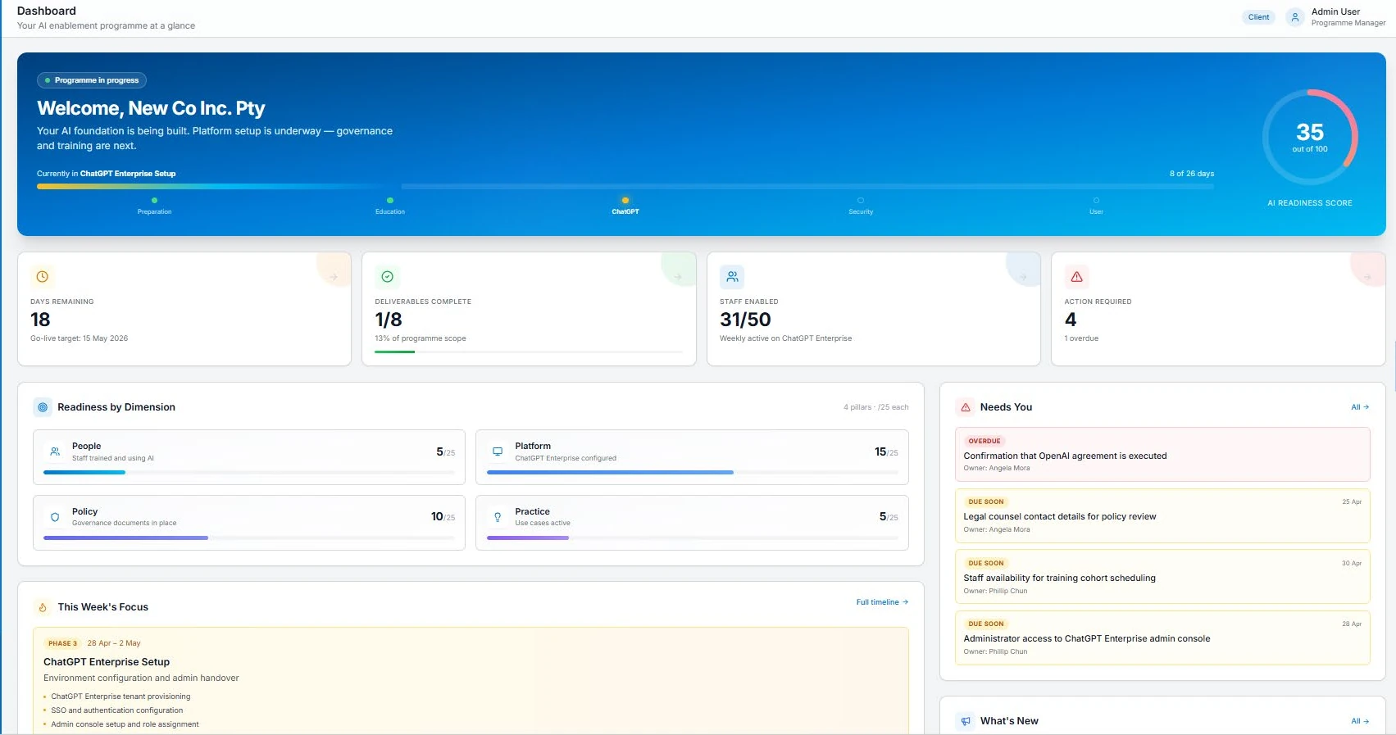Viewport: 1396px width, 735px height.
Task: Select the User phase marker
Action: tap(1096, 206)
